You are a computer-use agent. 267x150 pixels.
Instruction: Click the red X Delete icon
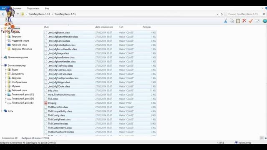[244, 21]
